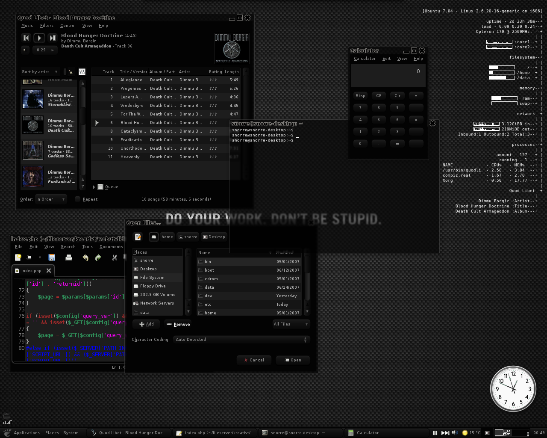Click Open in Open Files dialog
547x438 pixels.
[293, 360]
